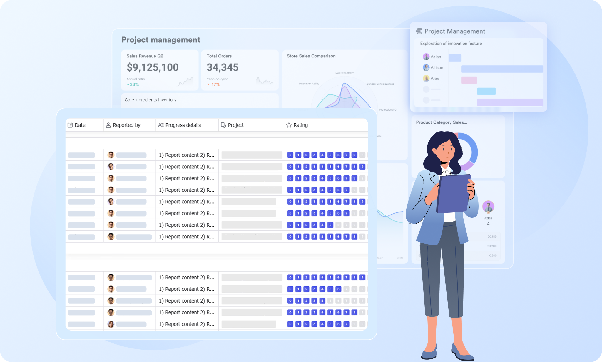602x362 pixels.
Task: Click the text icon beside Progress details
Action: point(161,125)
